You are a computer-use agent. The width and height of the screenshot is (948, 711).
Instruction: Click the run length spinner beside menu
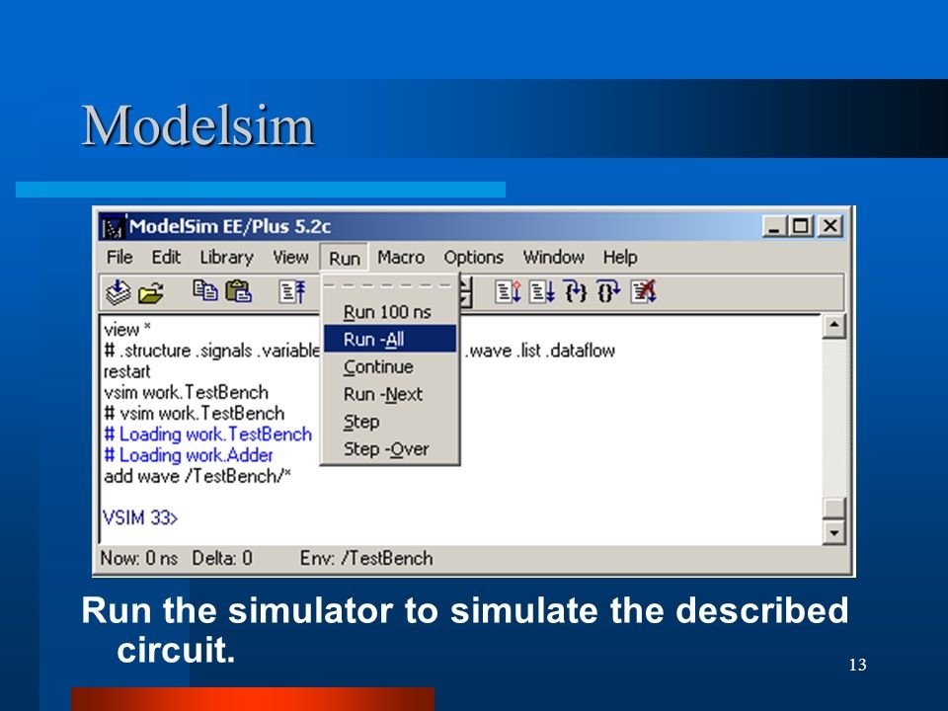click(465, 292)
